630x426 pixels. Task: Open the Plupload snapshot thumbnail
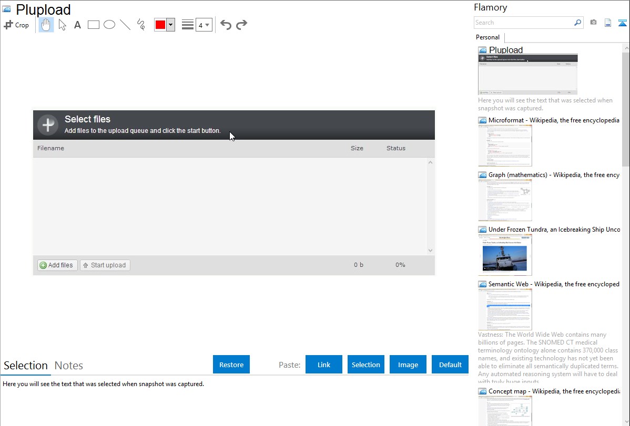click(x=527, y=74)
